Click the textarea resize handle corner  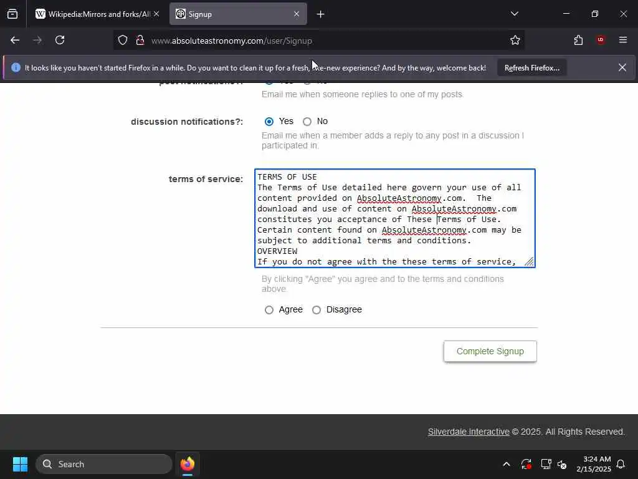pos(529,261)
